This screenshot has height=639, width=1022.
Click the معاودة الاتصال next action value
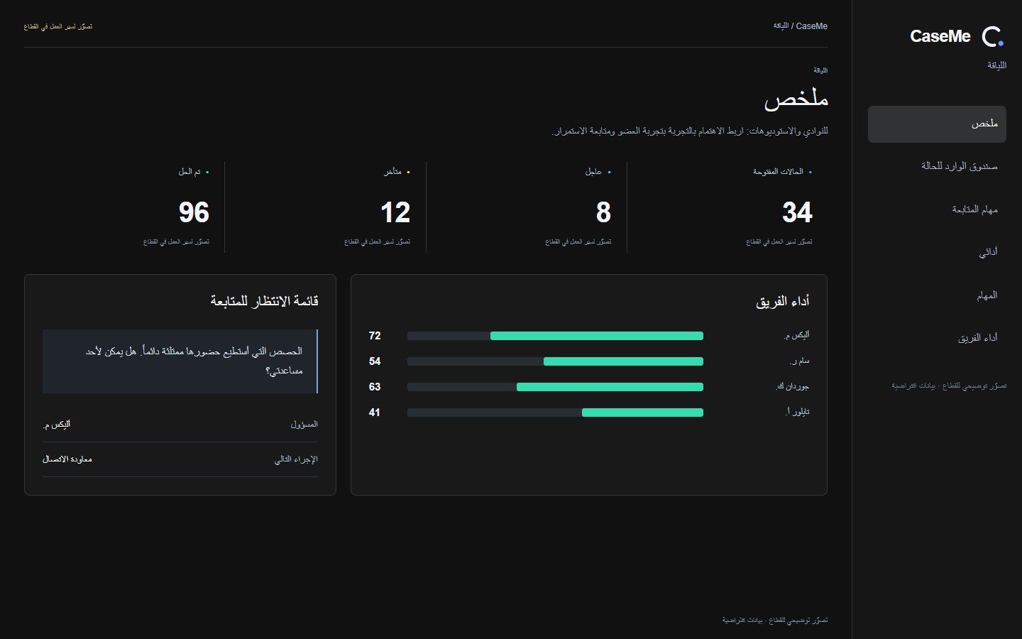[x=67, y=459]
